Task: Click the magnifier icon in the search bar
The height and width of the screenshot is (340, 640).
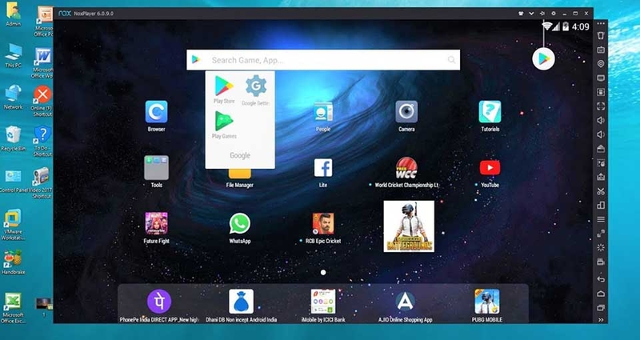Action: tap(451, 60)
